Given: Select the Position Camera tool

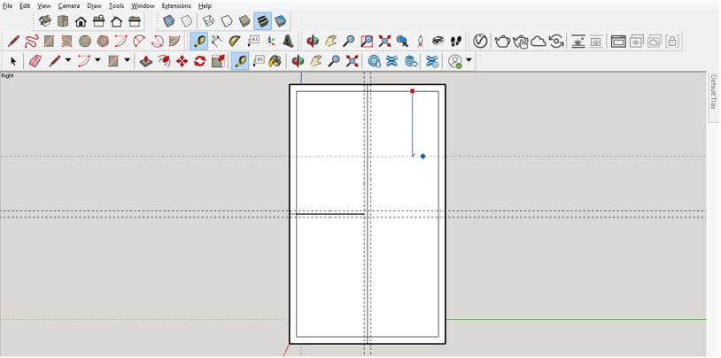Looking at the screenshot, I should pyautogui.click(x=420, y=42).
